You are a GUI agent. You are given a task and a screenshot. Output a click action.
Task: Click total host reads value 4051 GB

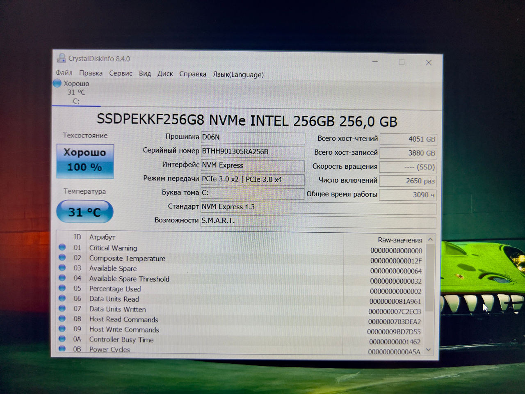(x=408, y=139)
